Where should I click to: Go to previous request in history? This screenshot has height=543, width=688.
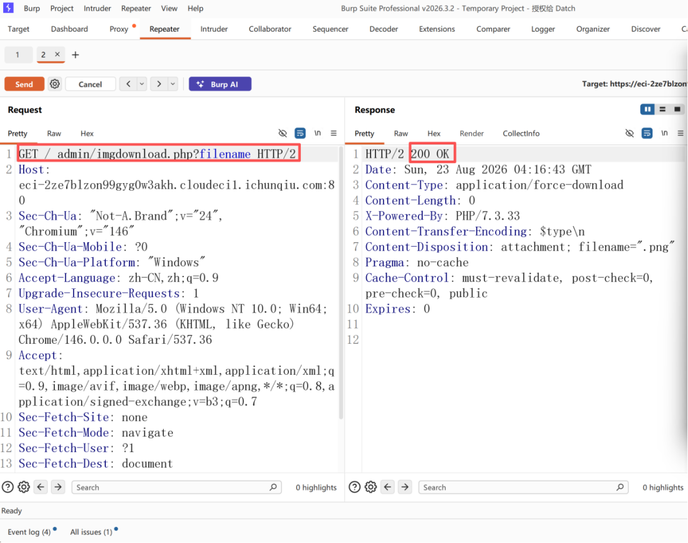click(128, 84)
